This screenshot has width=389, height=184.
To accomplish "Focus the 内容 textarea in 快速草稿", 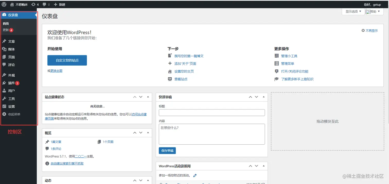I will (x=212, y=134).
